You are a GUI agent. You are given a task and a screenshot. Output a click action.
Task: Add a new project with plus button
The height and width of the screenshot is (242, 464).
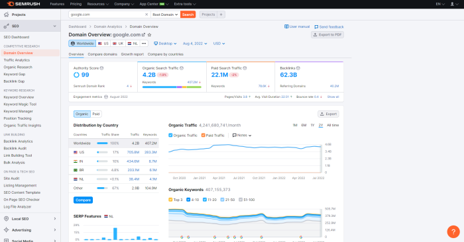click(221, 15)
